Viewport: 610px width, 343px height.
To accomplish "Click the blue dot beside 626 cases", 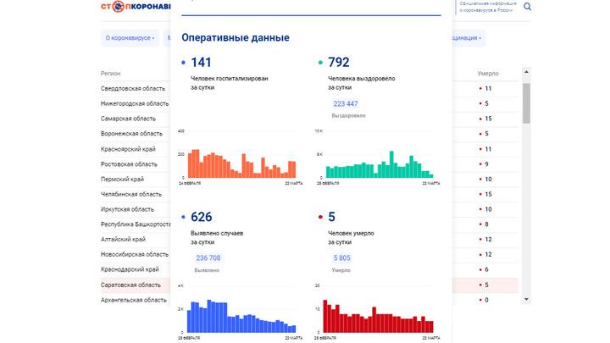I will 183,218.
